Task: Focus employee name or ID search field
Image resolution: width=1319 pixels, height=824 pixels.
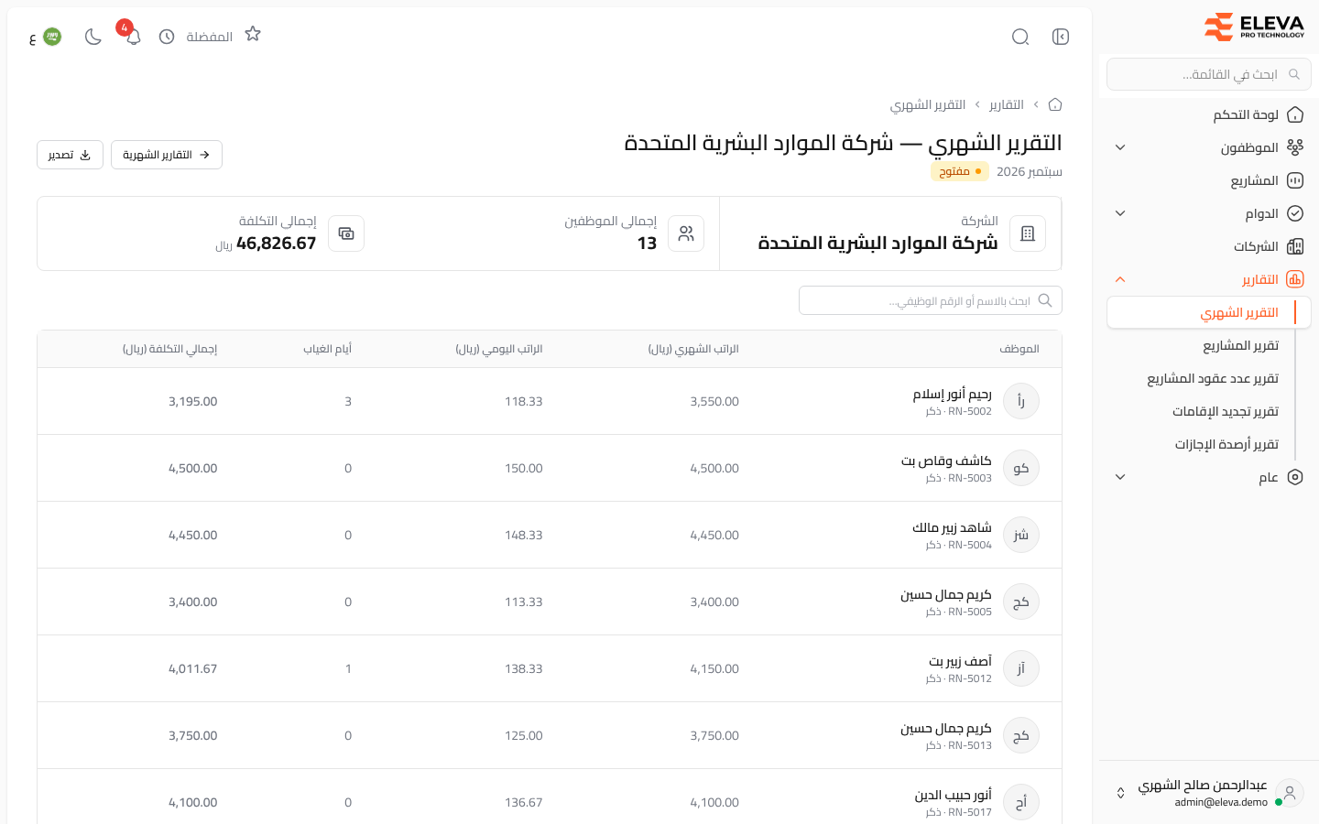Action: point(931,300)
